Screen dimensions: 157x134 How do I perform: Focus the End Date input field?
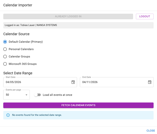pos(117,82)
